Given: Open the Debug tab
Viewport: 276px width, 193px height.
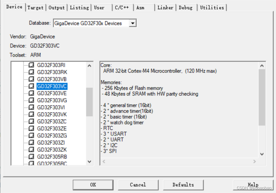Looking at the screenshot, I should (186, 8).
